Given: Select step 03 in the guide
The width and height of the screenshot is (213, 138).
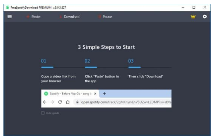Looking at the screenshot, I should pyautogui.click(x=131, y=61).
